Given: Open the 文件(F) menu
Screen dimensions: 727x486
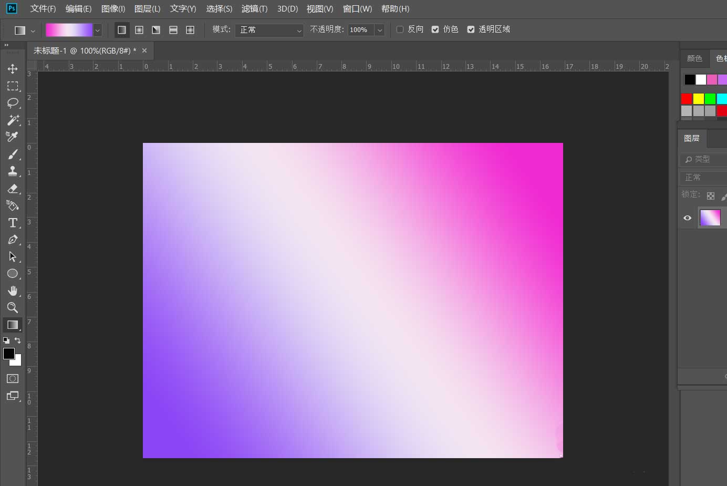Looking at the screenshot, I should pos(43,8).
